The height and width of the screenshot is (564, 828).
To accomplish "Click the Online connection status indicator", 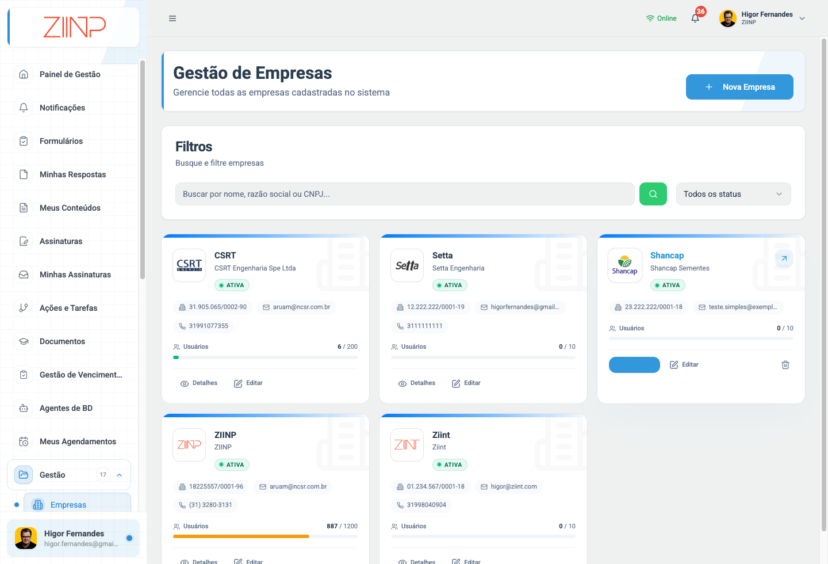I will [x=661, y=18].
